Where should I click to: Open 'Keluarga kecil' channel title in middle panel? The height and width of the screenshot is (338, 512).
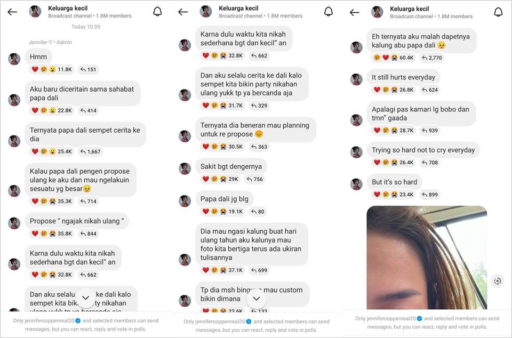point(238,8)
